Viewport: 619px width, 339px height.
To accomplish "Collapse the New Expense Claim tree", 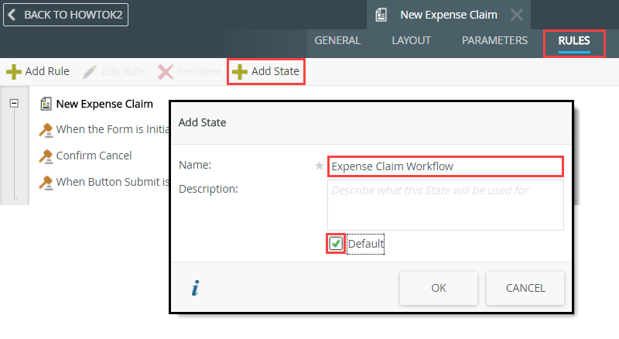I will [x=14, y=104].
